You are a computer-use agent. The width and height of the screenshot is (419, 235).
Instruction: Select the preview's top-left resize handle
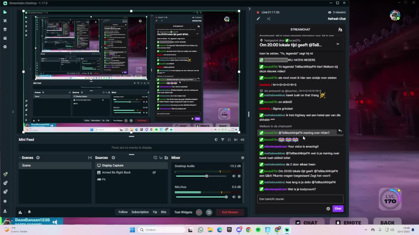[x=24, y=11]
